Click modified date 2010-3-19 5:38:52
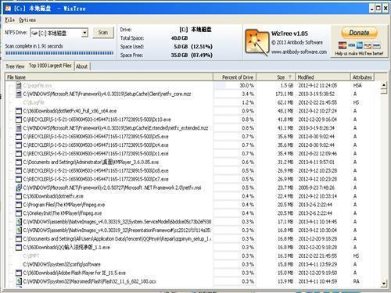This screenshot has width=391, height=293. tap(316, 94)
